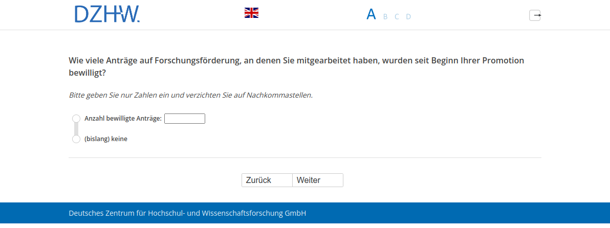This screenshot has height=228, width=610.
Task: Switch language via the UK flag icon
Action: [251, 13]
